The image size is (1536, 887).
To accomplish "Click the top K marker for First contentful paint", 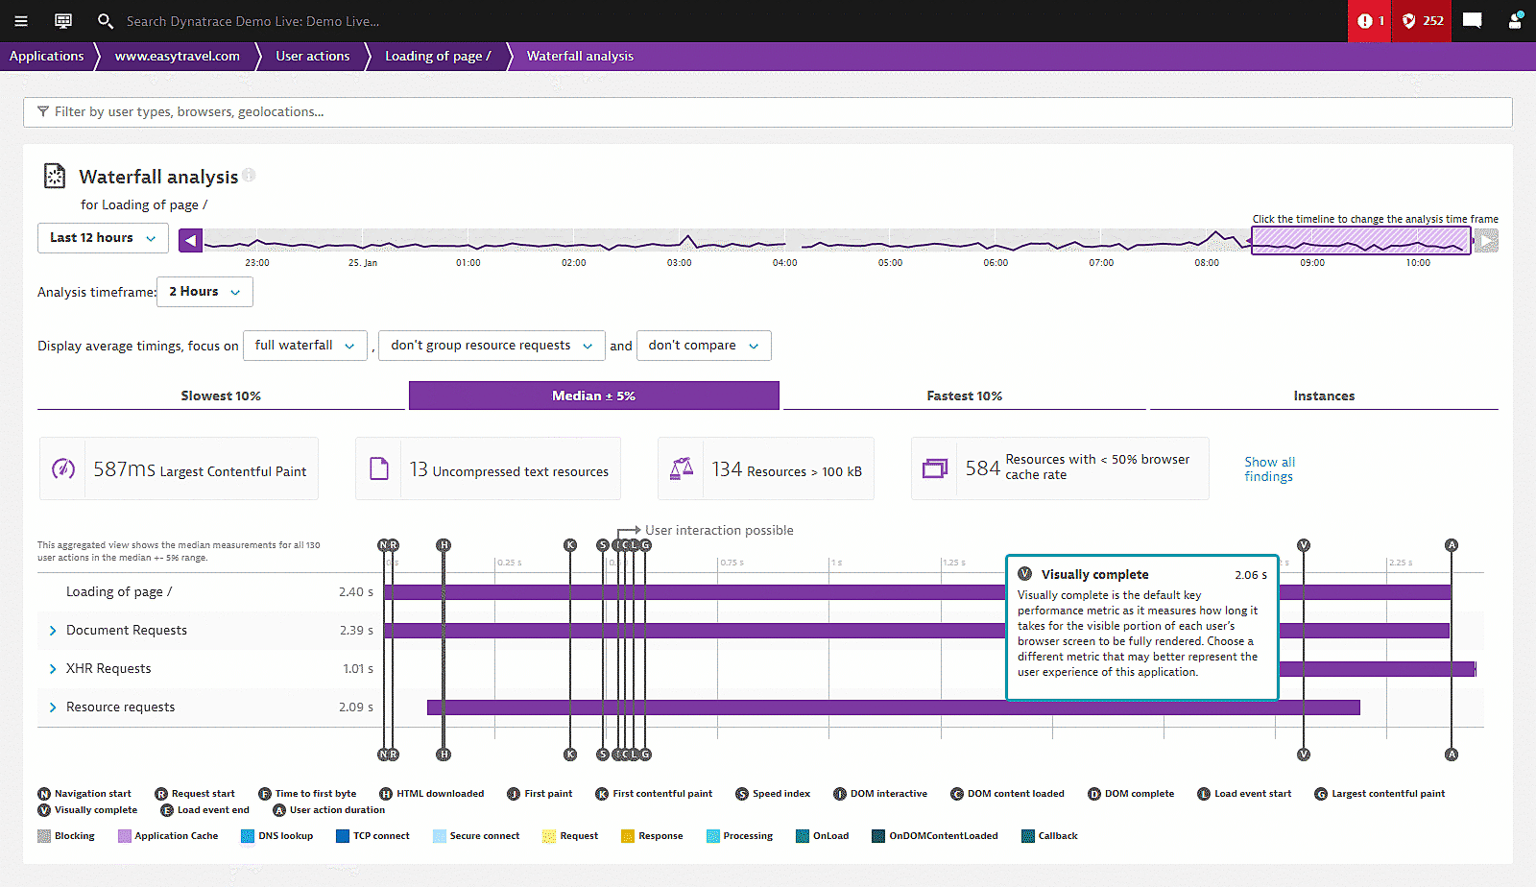I will pos(570,545).
